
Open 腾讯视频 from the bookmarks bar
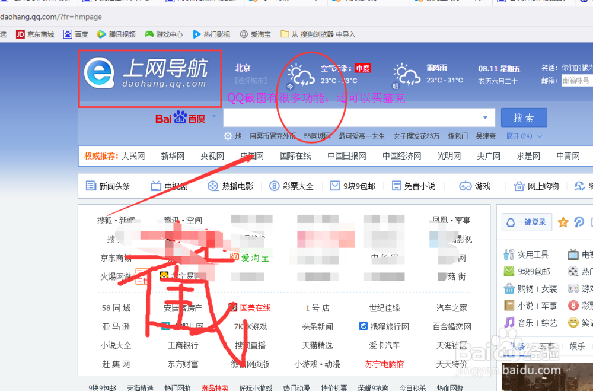(116, 34)
